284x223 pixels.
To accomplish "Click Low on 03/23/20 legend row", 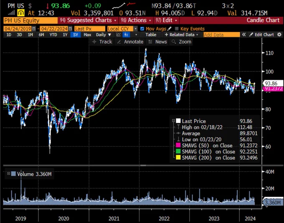I will point(216,139).
